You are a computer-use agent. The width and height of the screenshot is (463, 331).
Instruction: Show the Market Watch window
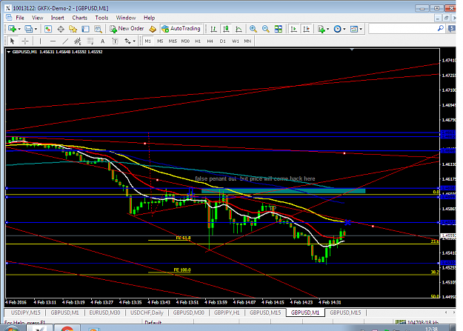coord(48,29)
